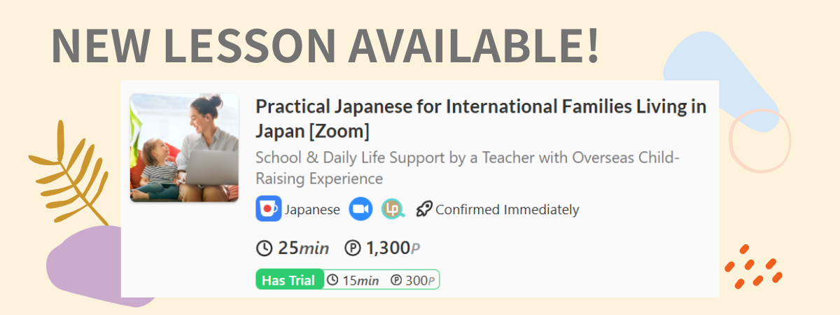Image resolution: width=840 pixels, height=315 pixels.
Task: Open the mother and child lesson thumbnail
Action: point(184,148)
